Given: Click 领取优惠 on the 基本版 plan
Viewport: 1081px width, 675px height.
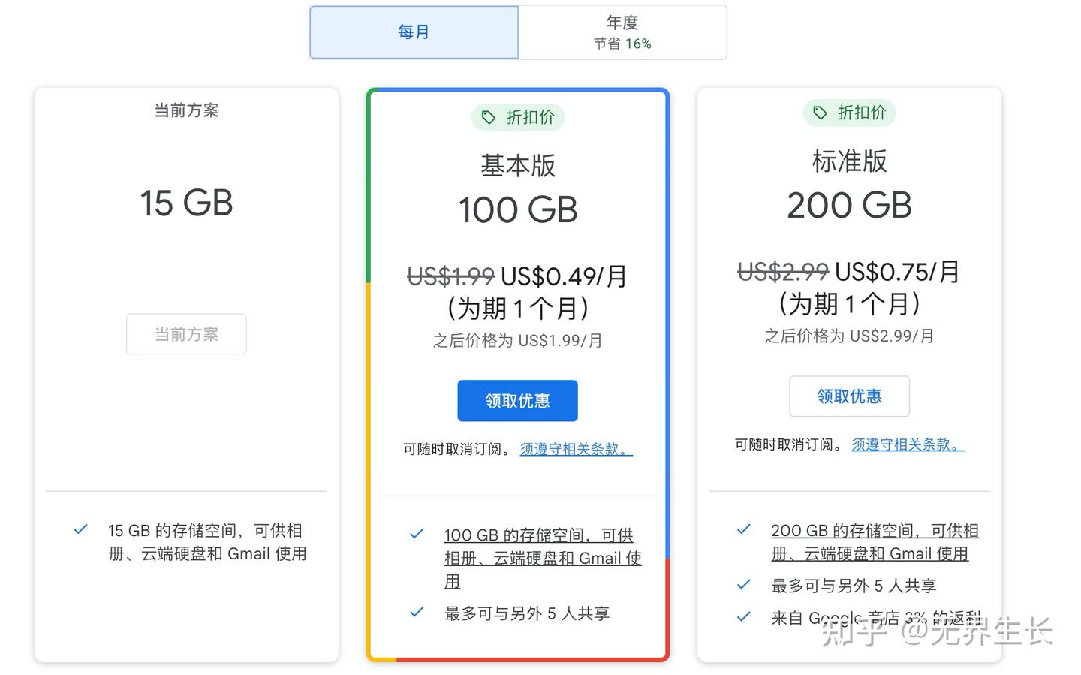Looking at the screenshot, I should point(517,400).
